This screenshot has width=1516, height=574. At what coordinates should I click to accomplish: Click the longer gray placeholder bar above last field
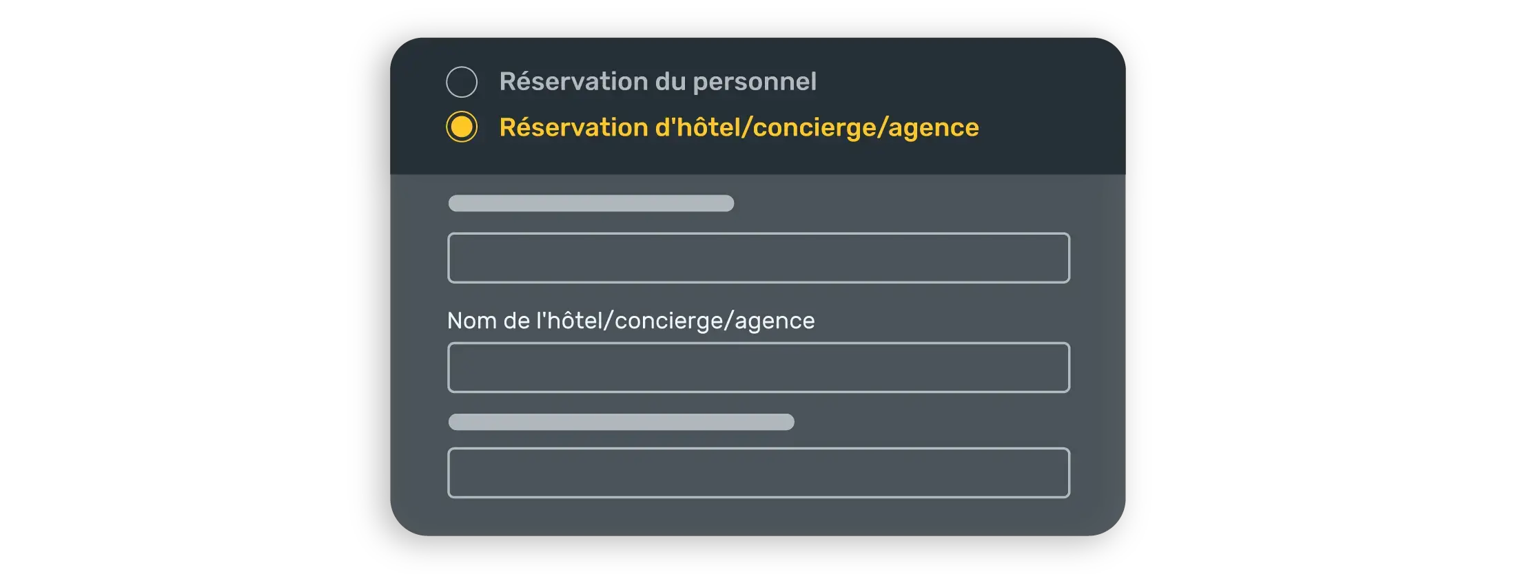[621, 422]
